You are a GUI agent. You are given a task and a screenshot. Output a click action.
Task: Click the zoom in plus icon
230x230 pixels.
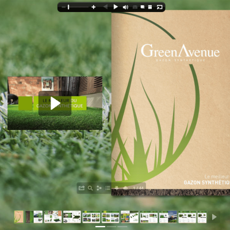pyautogui.click(x=94, y=7)
